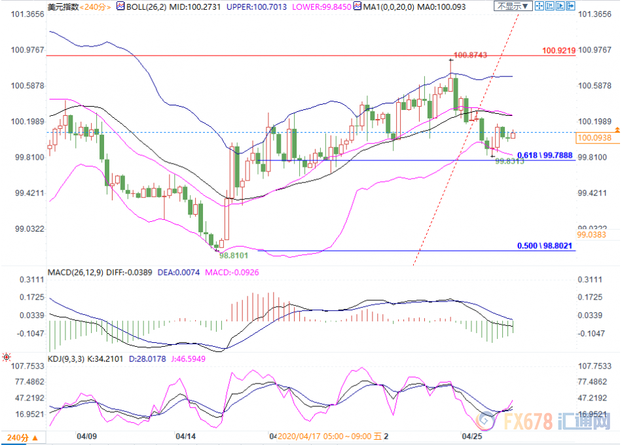Select the red 100.9219 horizontal resistance line label

coord(558,50)
